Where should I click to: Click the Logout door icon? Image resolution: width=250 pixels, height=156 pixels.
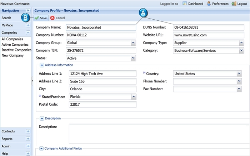tap(234, 4)
